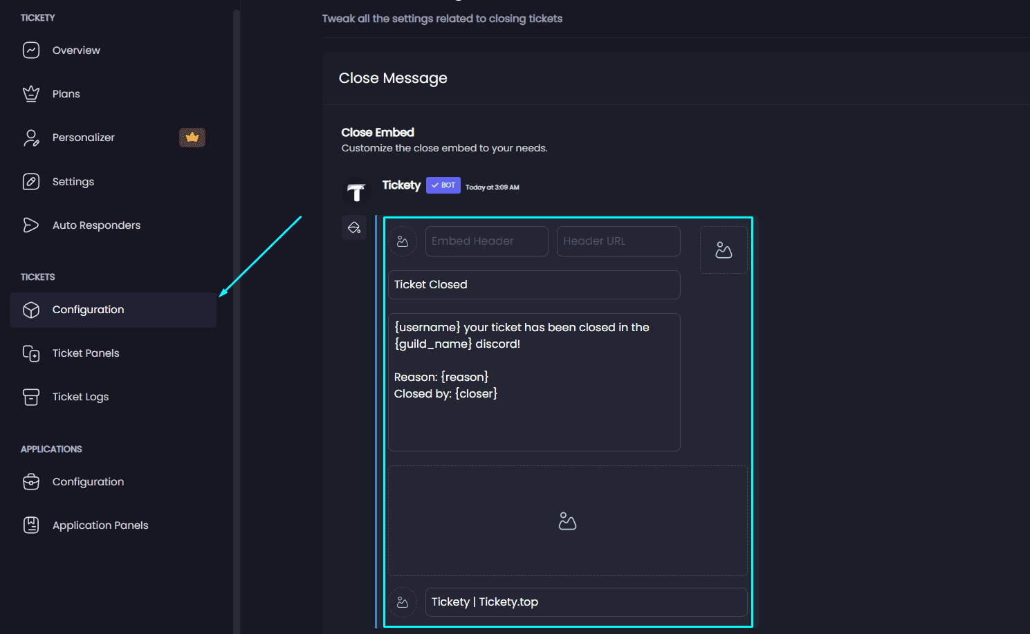
Task: Open the embed color paint bucket picker
Action: click(354, 227)
